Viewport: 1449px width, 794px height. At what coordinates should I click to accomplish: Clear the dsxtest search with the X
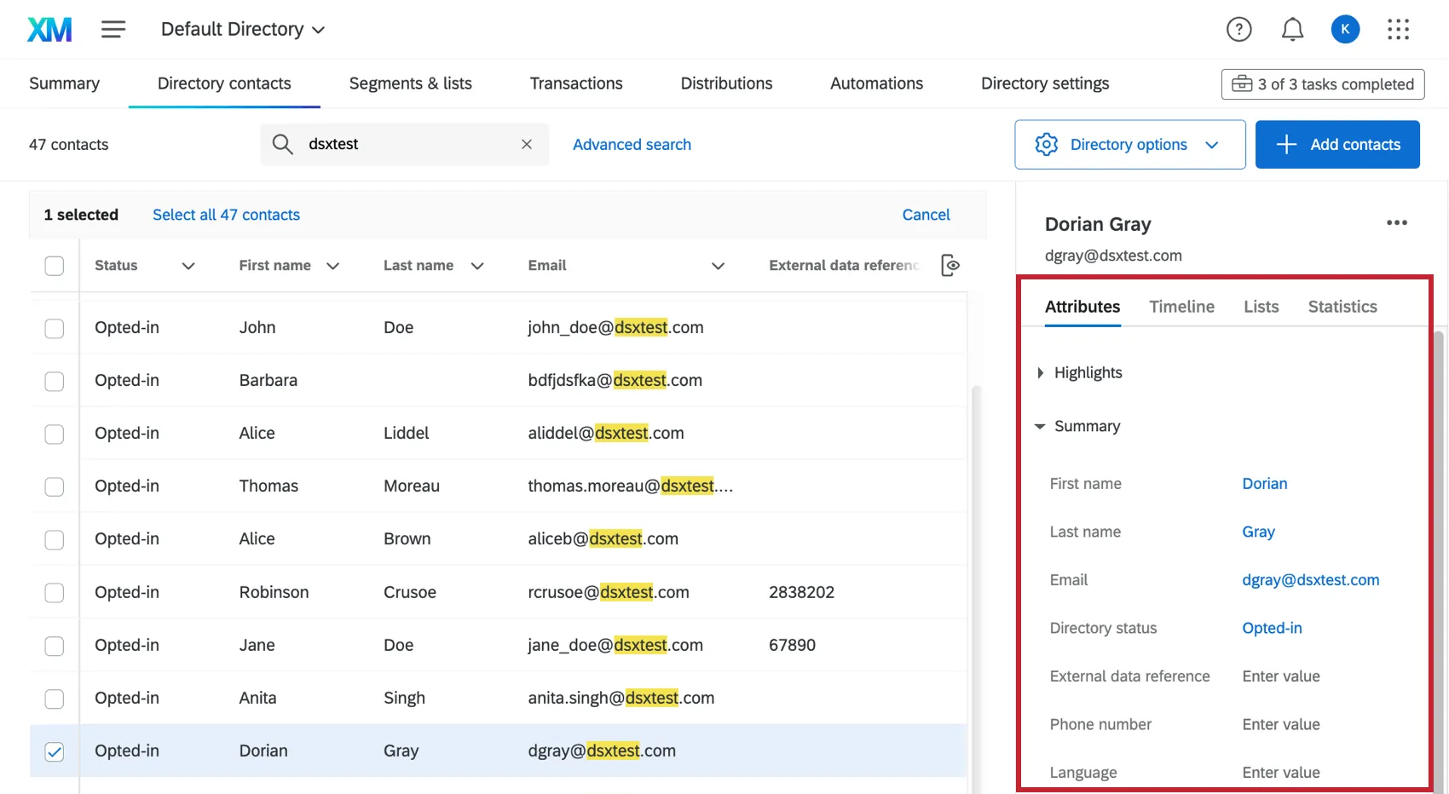pos(526,144)
